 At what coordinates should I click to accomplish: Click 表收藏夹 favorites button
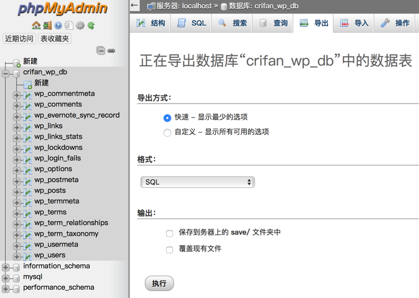point(55,39)
